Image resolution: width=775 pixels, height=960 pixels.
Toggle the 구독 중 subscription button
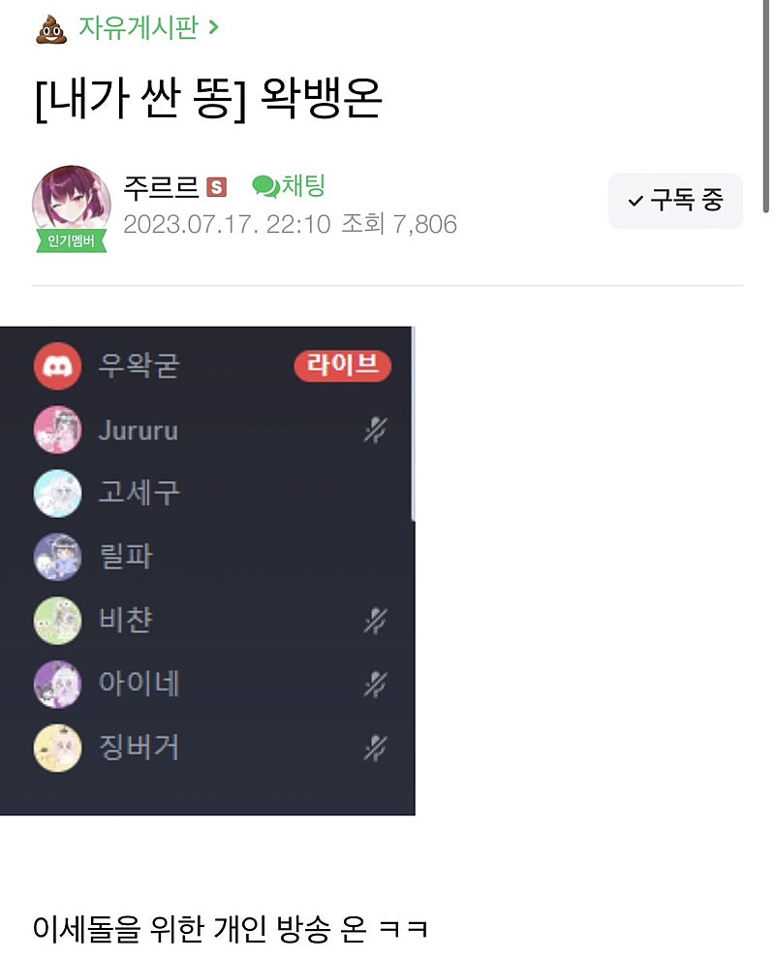(x=675, y=201)
